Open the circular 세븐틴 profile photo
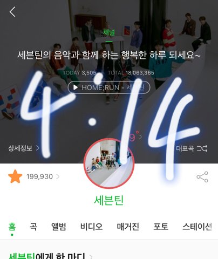Viewport: 218px width, 259px height. (109, 163)
